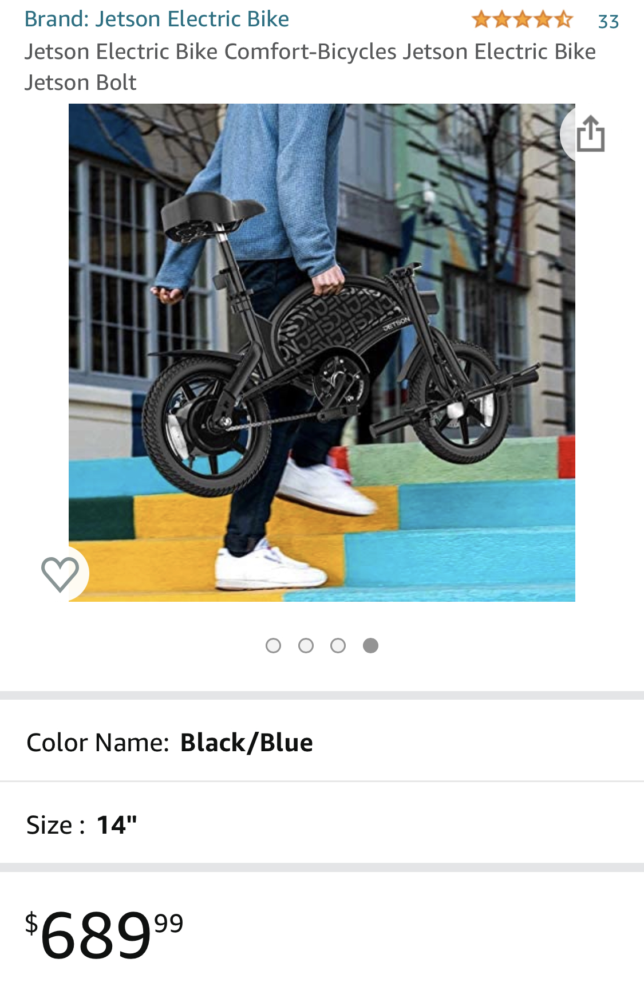The image size is (644, 998).
Task: Select the third image carousel dot
Action: tap(338, 646)
